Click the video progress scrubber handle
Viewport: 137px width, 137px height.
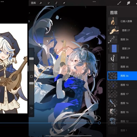[99, 123]
